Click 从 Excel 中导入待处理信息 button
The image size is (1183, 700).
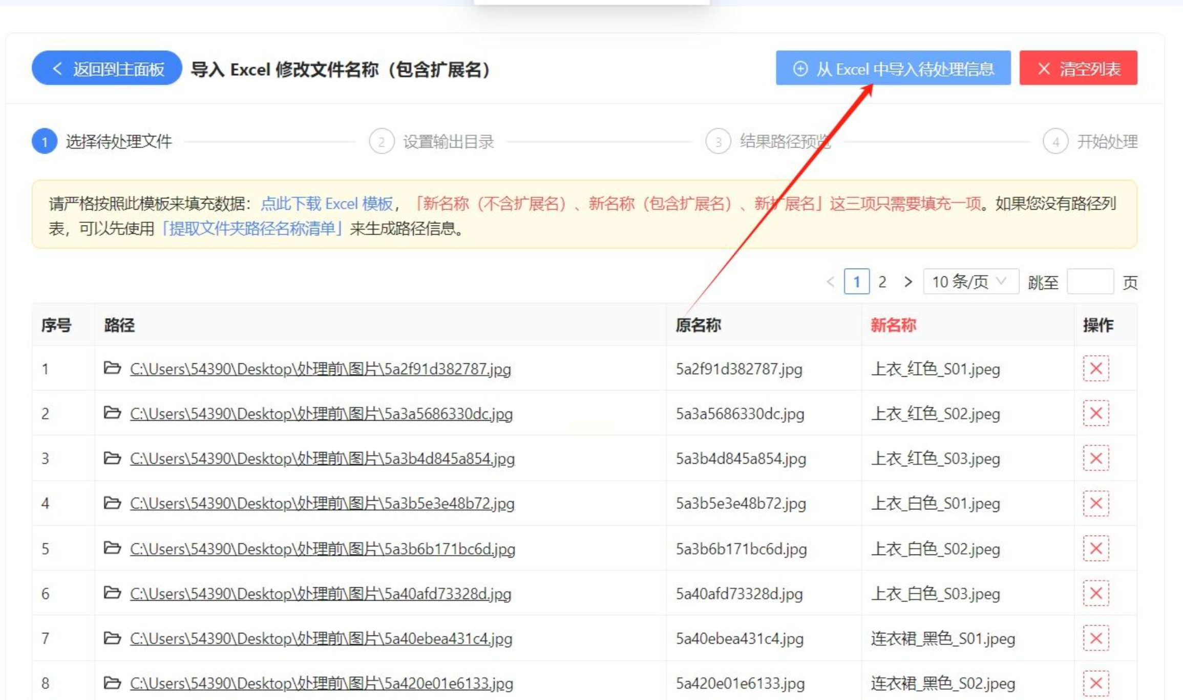click(893, 68)
